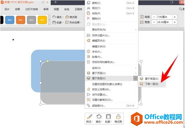The height and width of the screenshot is (128, 185).
Task: Open the 设计 ribbon tab
Action: 7,9
